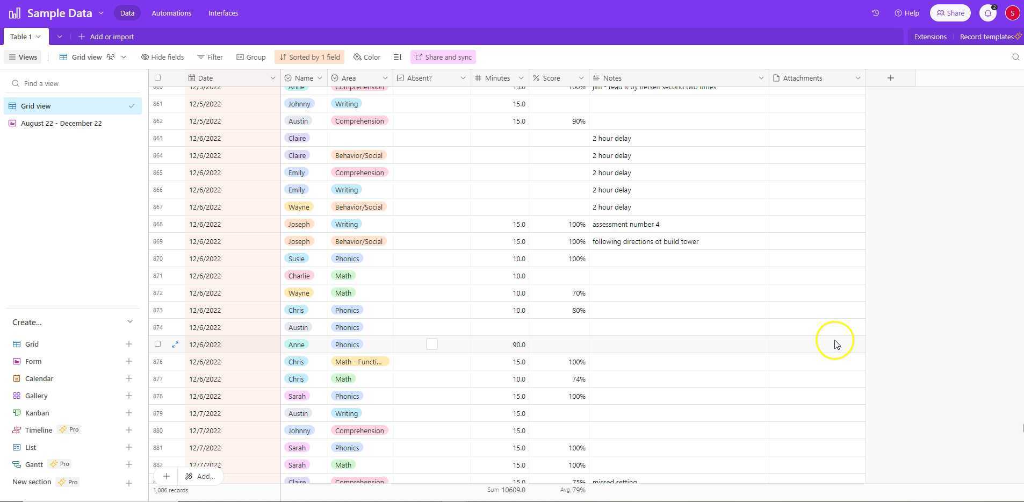Select all records with header checkbox
Viewport: 1024px width, 502px height.
(157, 77)
